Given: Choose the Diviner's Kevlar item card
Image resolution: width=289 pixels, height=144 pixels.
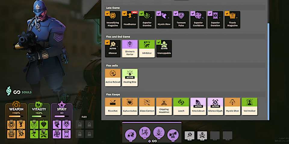Looking at the screenshot, I should [130, 49].
